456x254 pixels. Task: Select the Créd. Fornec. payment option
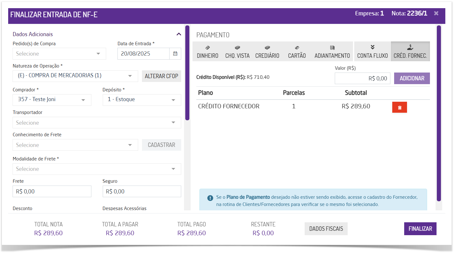pyautogui.click(x=410, y=51)
